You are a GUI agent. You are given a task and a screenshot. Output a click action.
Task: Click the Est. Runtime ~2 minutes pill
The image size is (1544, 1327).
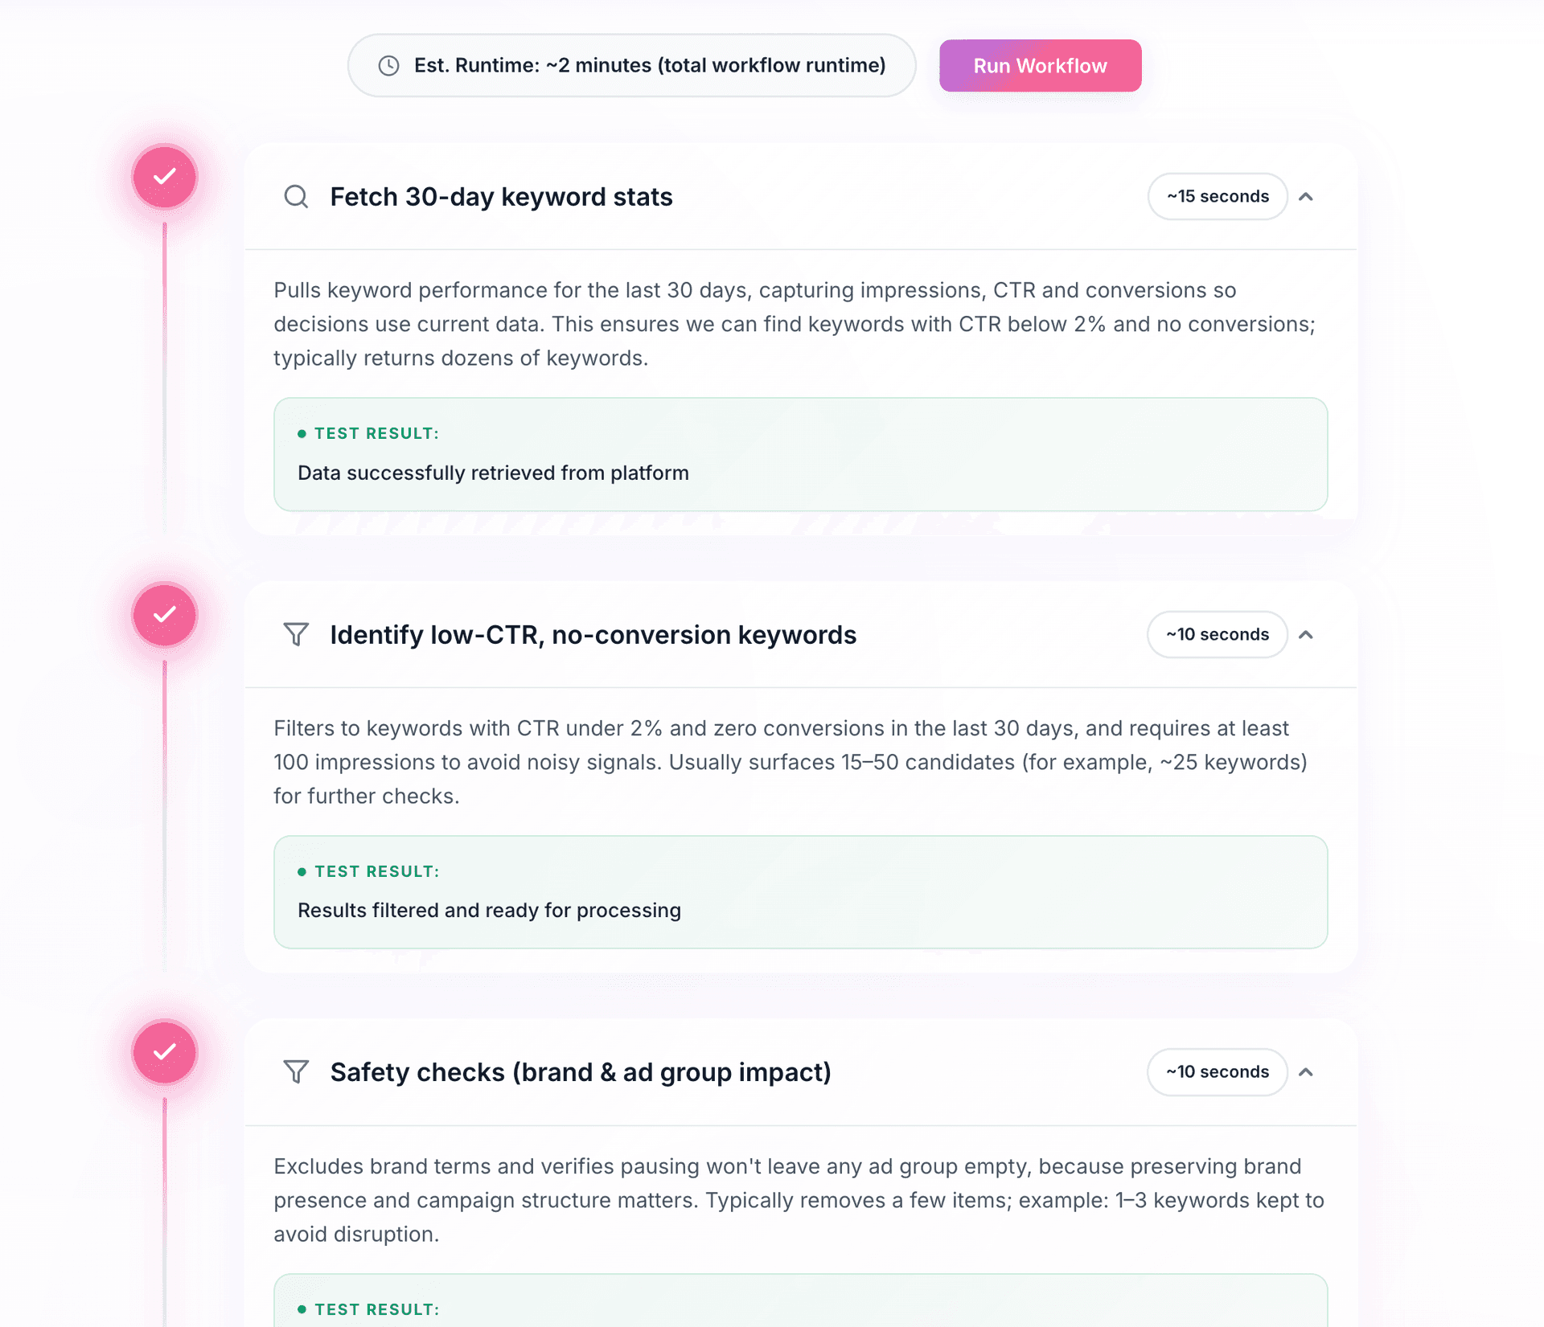pos(631,65)
